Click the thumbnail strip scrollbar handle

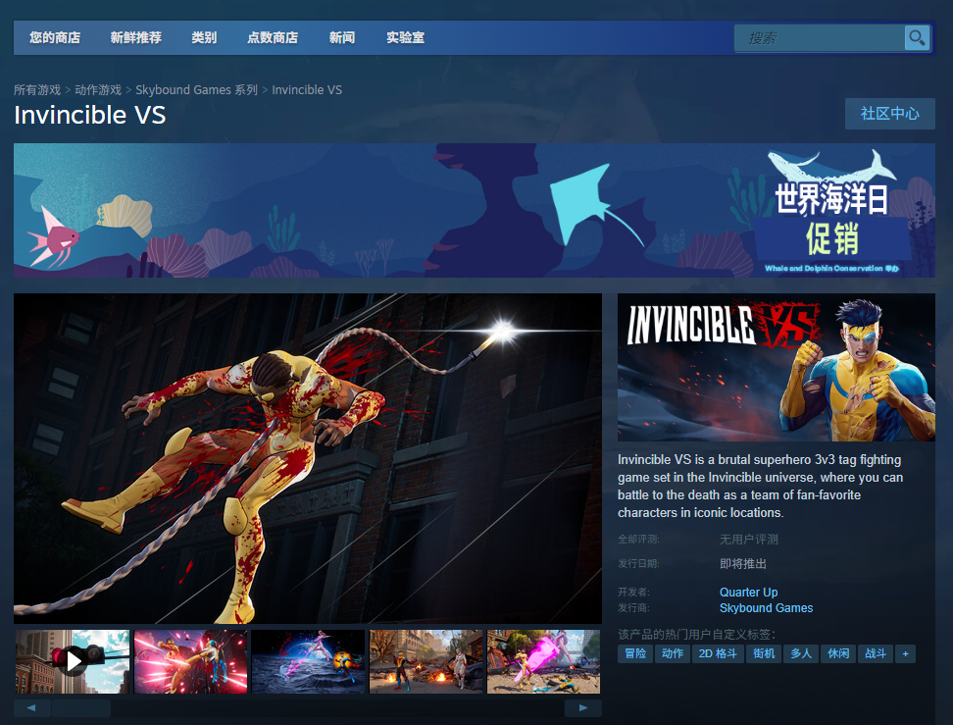click(80, 708)
